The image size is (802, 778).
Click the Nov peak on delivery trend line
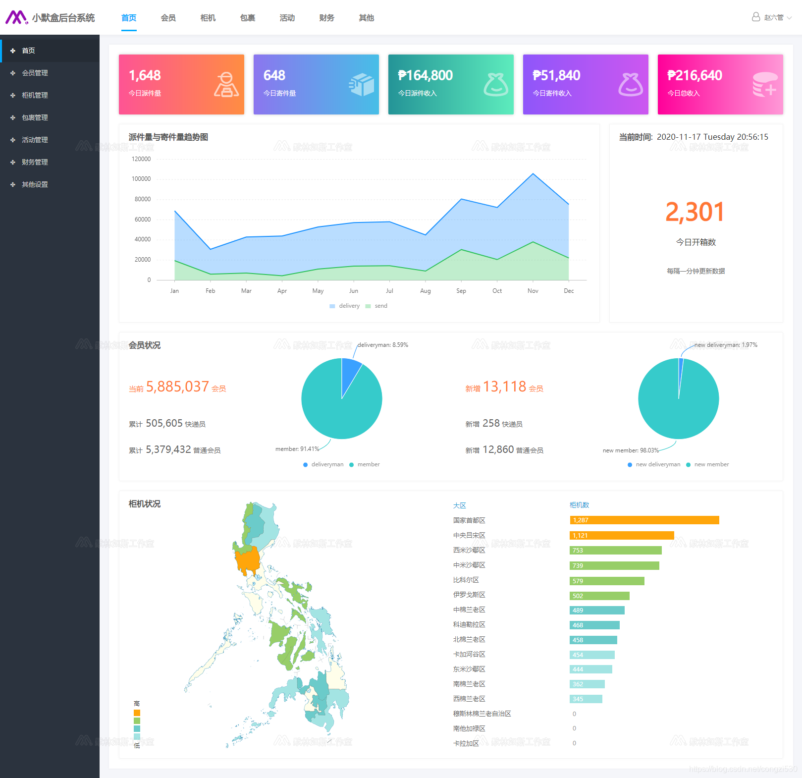tap(533, 173)
